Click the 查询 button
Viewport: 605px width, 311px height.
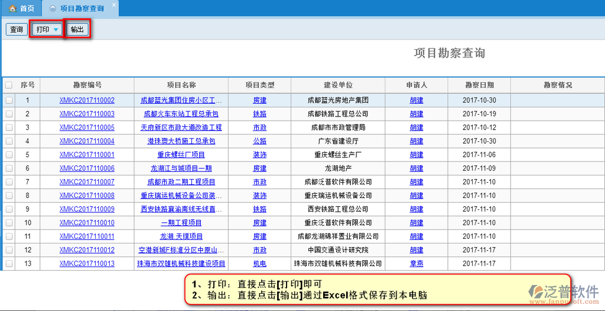coord(16,30)
